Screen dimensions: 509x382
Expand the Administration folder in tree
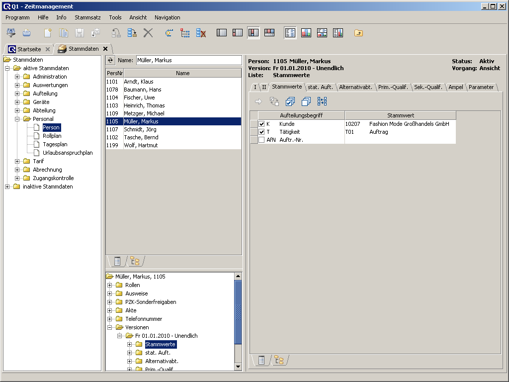tap(17, 77)
